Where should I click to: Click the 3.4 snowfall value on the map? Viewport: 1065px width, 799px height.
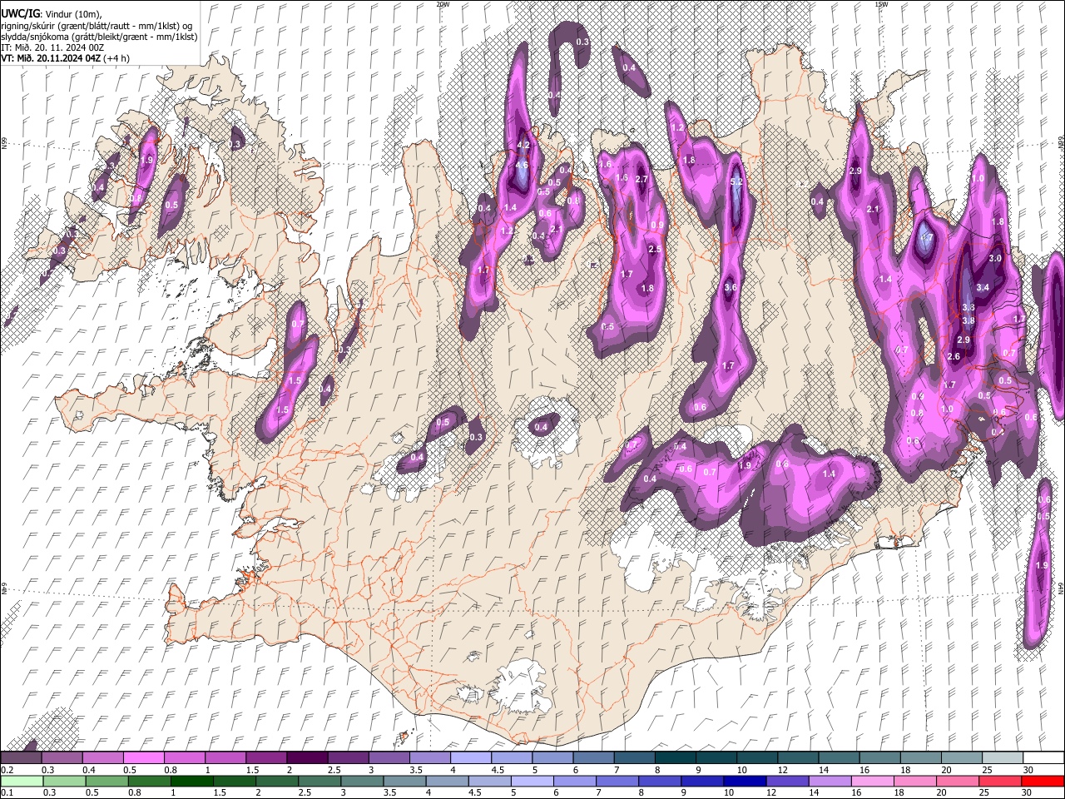tap(983, 288)
